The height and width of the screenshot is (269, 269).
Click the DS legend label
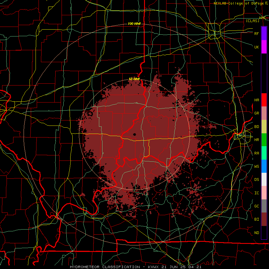(257, 180)
